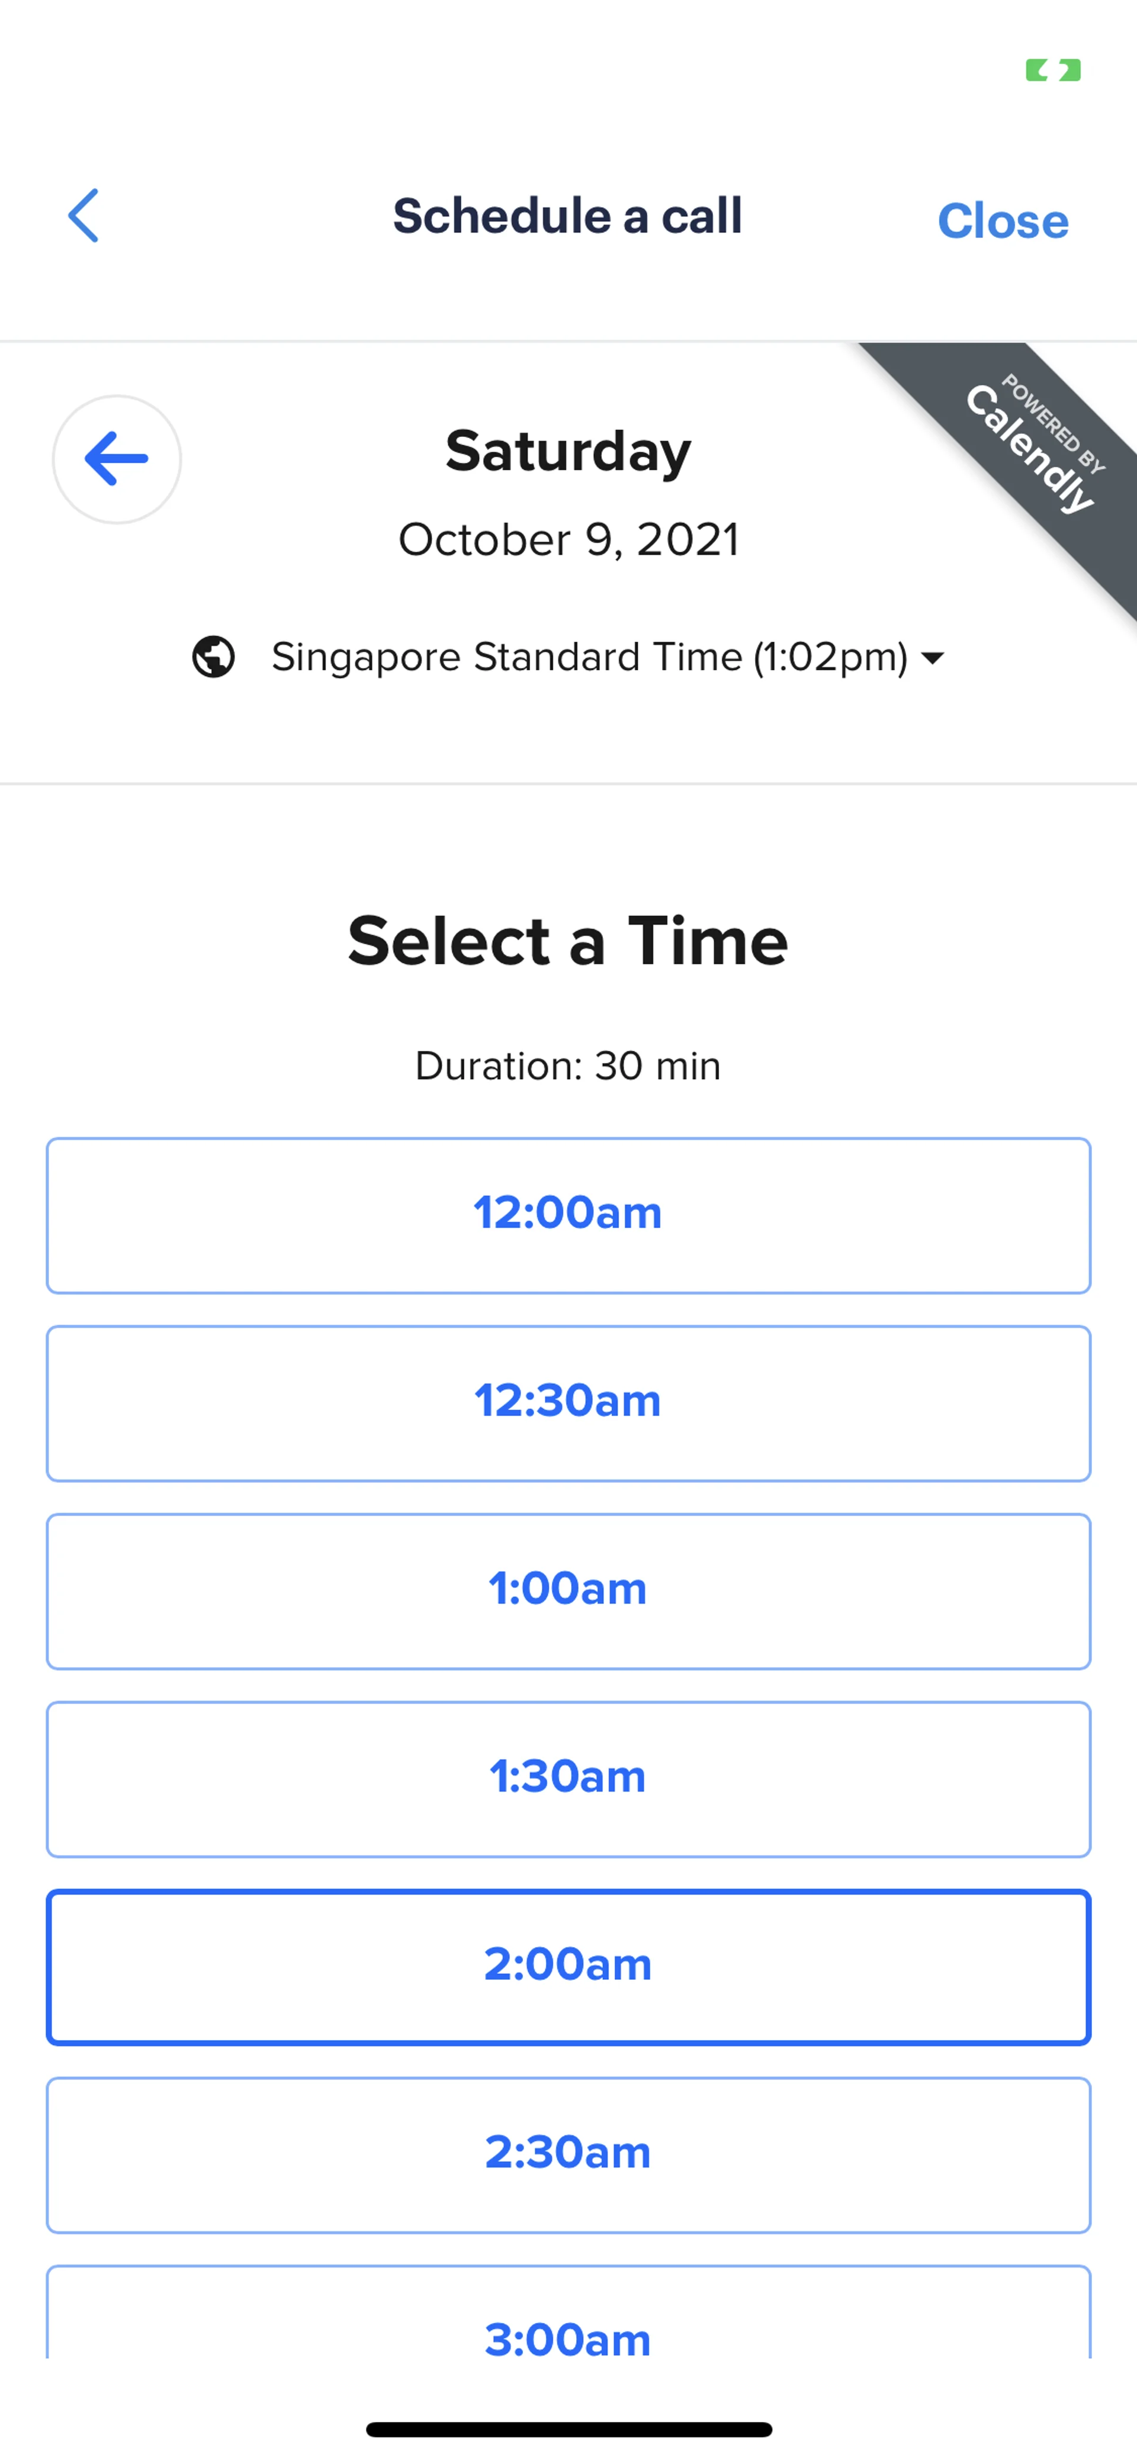Tap the October 9, 2021 date text
The image size is (1137, 2461).
(568, 540)
